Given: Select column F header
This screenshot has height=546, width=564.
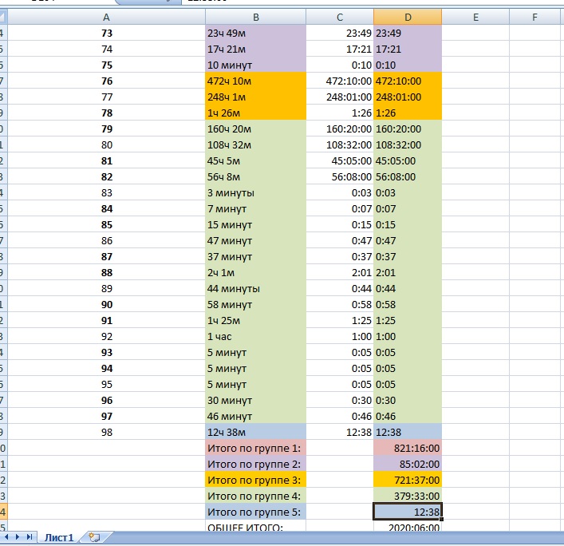Looking at the screenshot, I should pos(534,17).
